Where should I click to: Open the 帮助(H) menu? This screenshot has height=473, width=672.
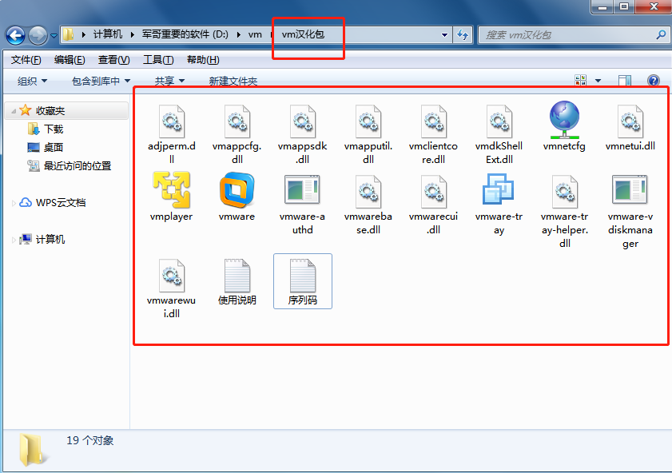tap(203, 60)
